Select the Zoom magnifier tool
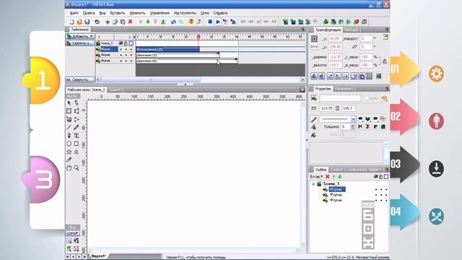This screenshot has width=462, height=260. [x=77, y=168]
